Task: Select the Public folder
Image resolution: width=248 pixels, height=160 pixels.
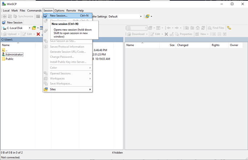Action: point(9,59)
